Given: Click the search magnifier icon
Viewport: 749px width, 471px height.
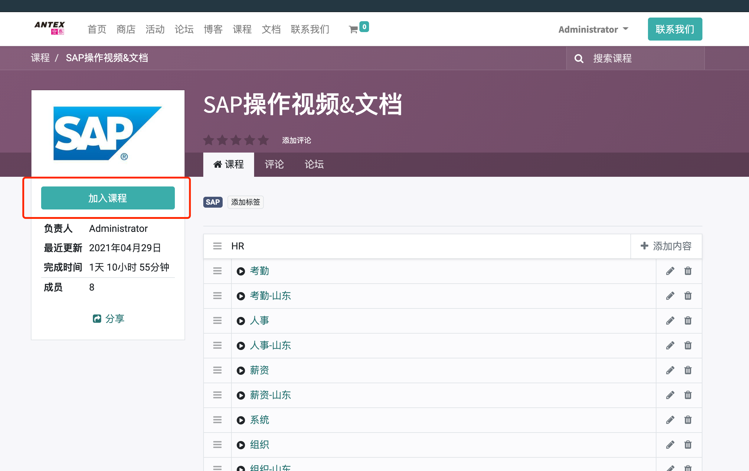Looking at the screenshot, I should click(579, 58).
